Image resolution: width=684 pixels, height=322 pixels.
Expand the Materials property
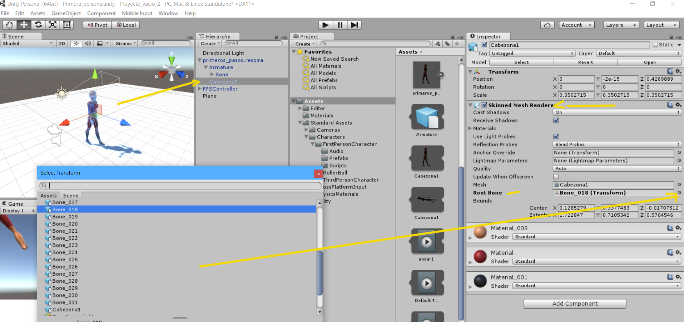[470, 129]
